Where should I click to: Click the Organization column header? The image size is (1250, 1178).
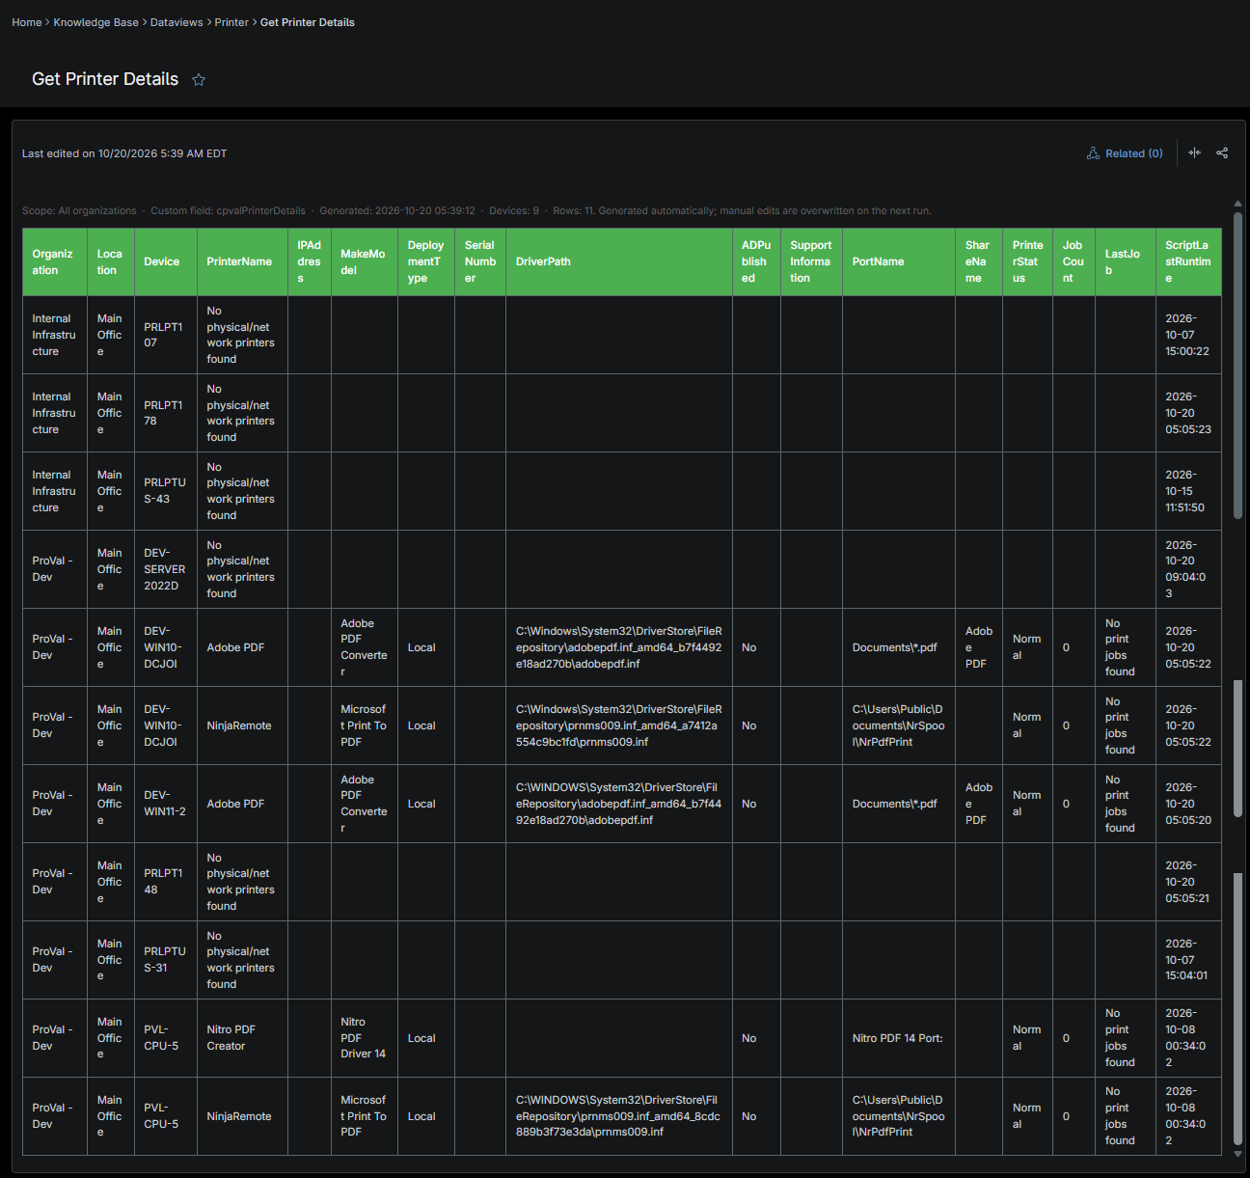point(55,261)
